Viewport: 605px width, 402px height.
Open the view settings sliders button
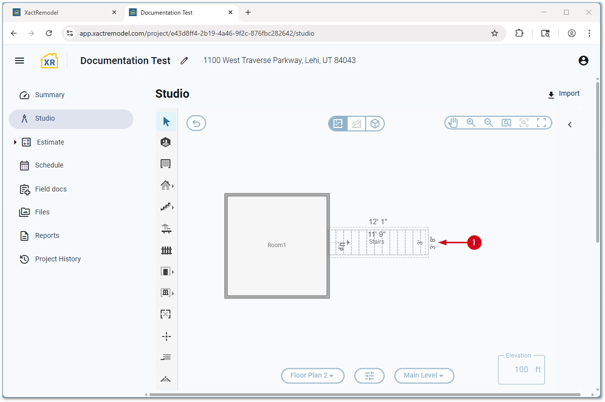pos(369,376)
